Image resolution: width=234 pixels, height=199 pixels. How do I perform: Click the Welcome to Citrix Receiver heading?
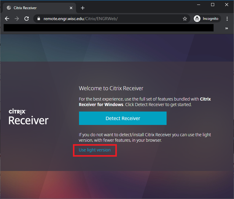(x=111, y=88)
